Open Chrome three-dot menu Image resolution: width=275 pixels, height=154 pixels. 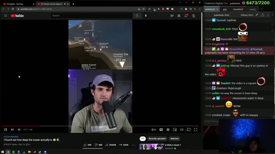coord(200,9)
